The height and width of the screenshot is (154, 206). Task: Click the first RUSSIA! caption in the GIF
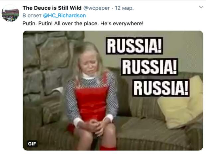pyautogui.click(x=135, y=46)
